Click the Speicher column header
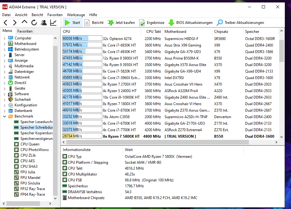Viewport: 291px width, 209px height. click(261, 32)
